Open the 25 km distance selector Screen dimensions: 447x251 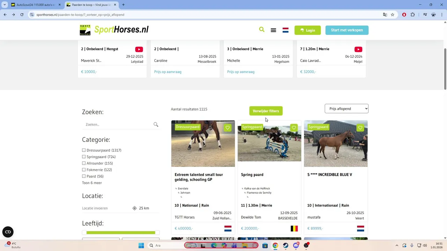[144, 208]
